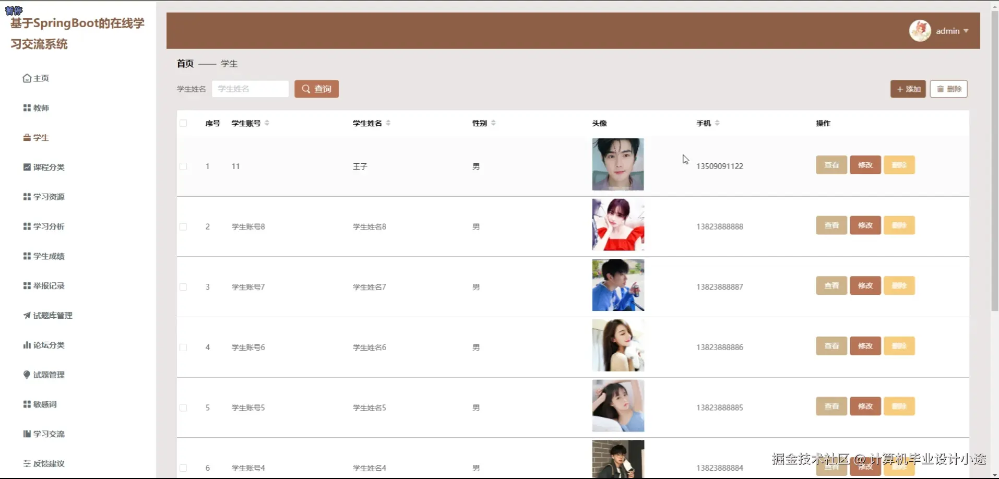Open the 教师 menu item
The width and height of the screenshot is (999, 479).
point(36,108)
